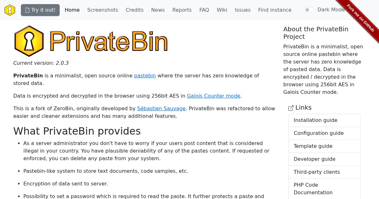Click the 'Pastebin-like system to store text documents' bullet
This screenshot has width=379, height=199.
[x=106, y=171]
